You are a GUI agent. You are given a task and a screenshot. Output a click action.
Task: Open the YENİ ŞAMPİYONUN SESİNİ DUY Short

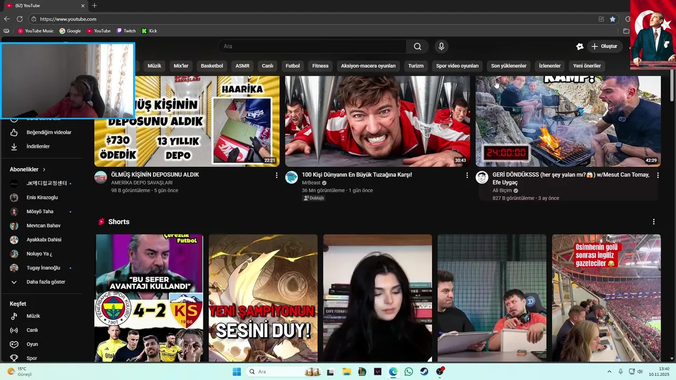(263, 298)
